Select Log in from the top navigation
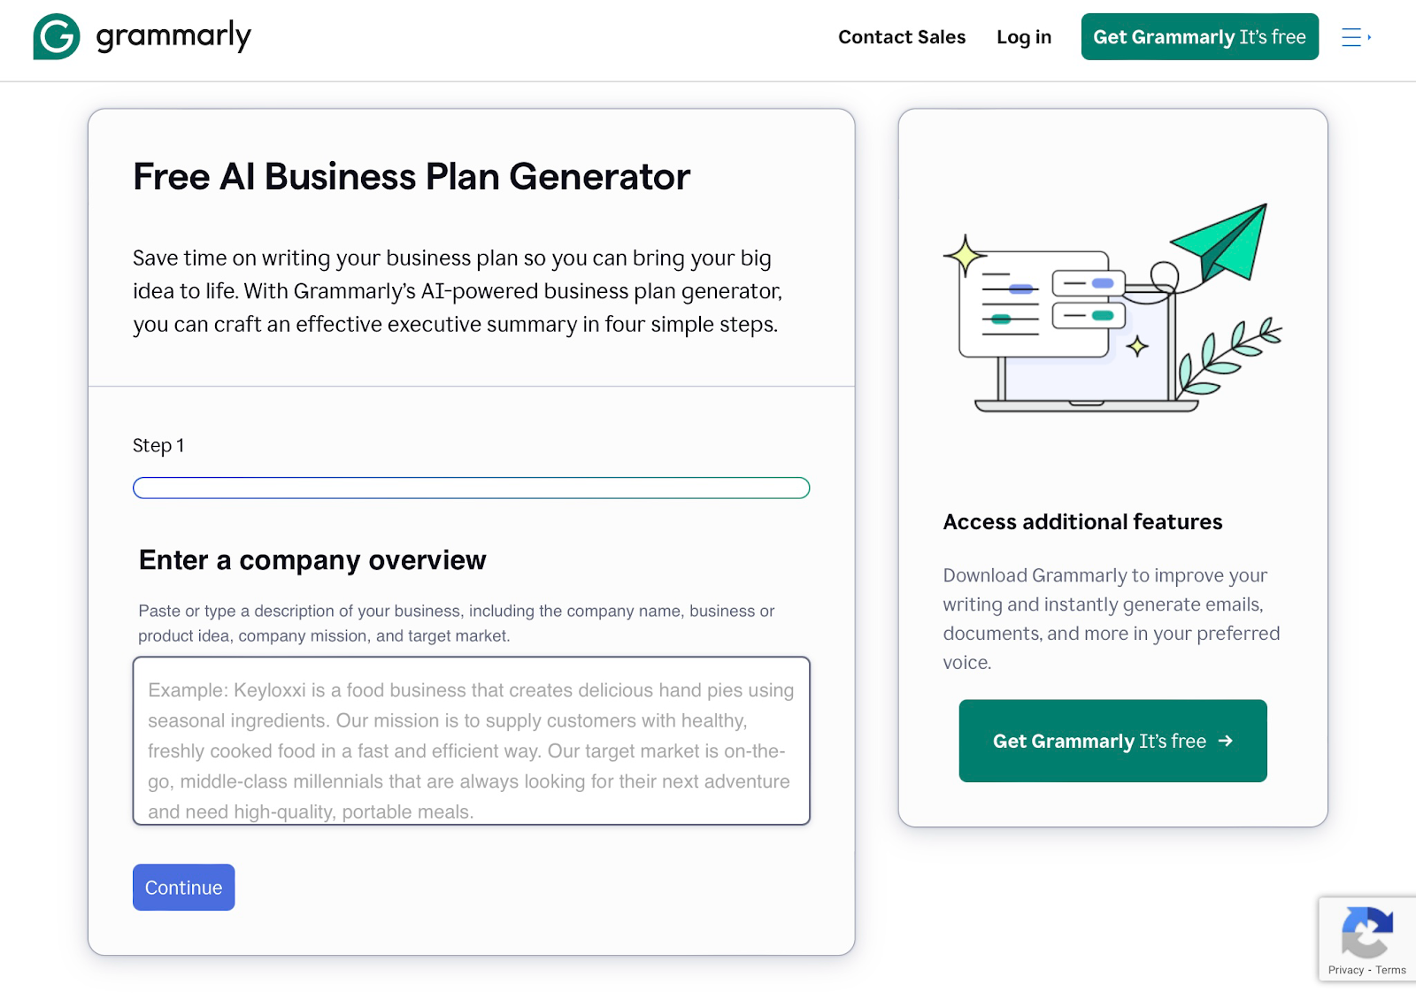This screenshot has height=1000, width=1416. pos(1023,36)
